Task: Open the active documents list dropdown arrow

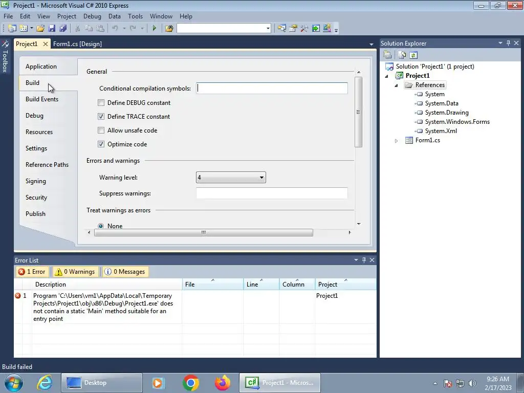Action: [372, 44]
